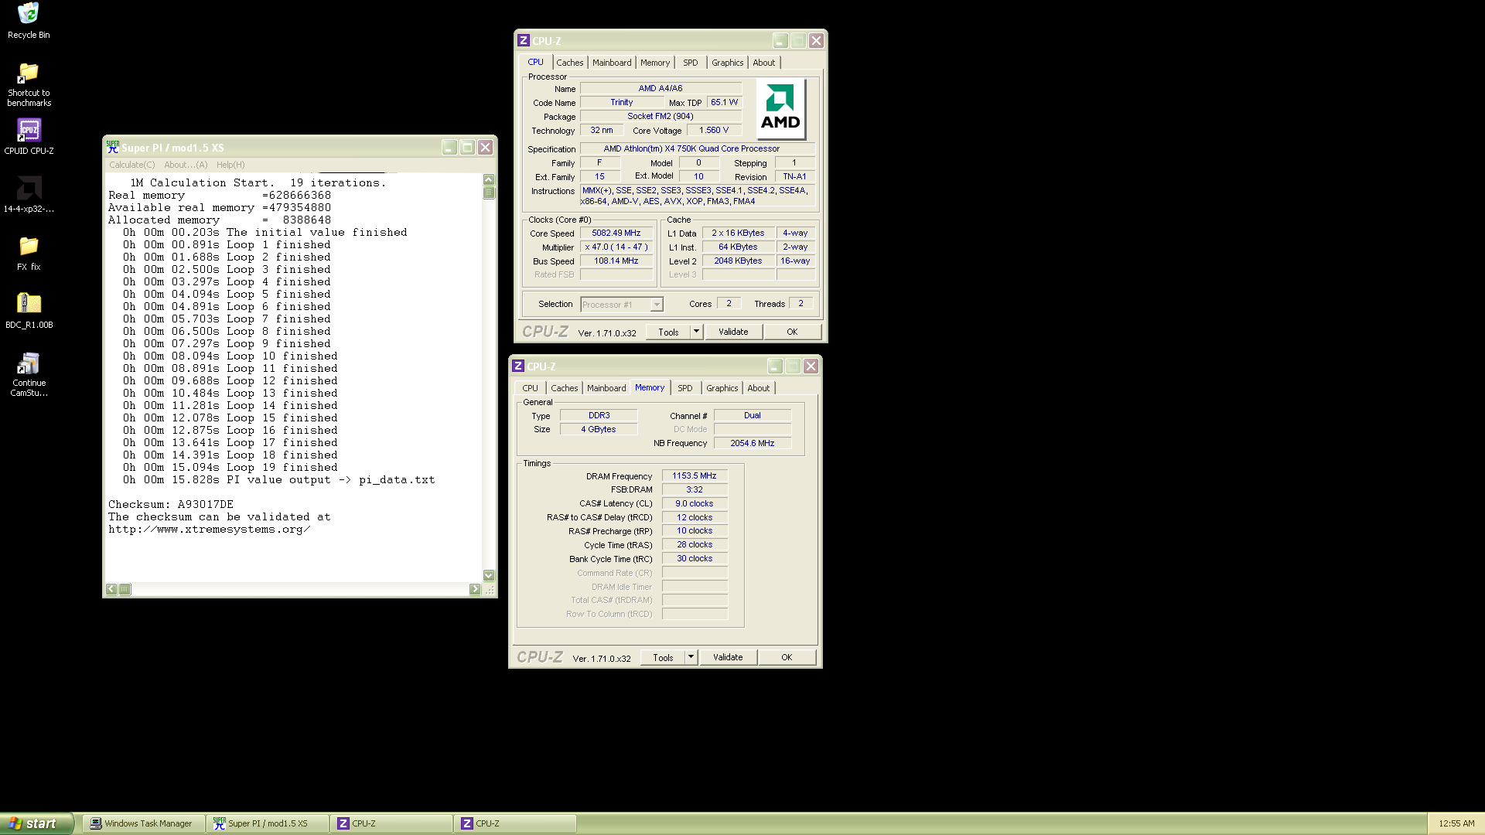The height and width of the screenshot is (835, 1485).
Task: Click the DRAM Frequency value 1153.5 MHz
Action: tap(695, 475)
